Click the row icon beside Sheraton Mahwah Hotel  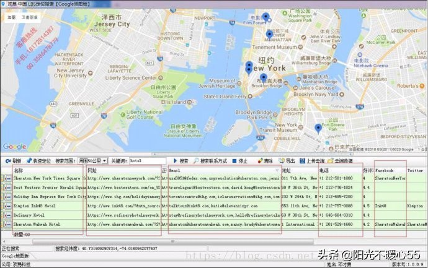pyautogui.click(x=8, y=225)
